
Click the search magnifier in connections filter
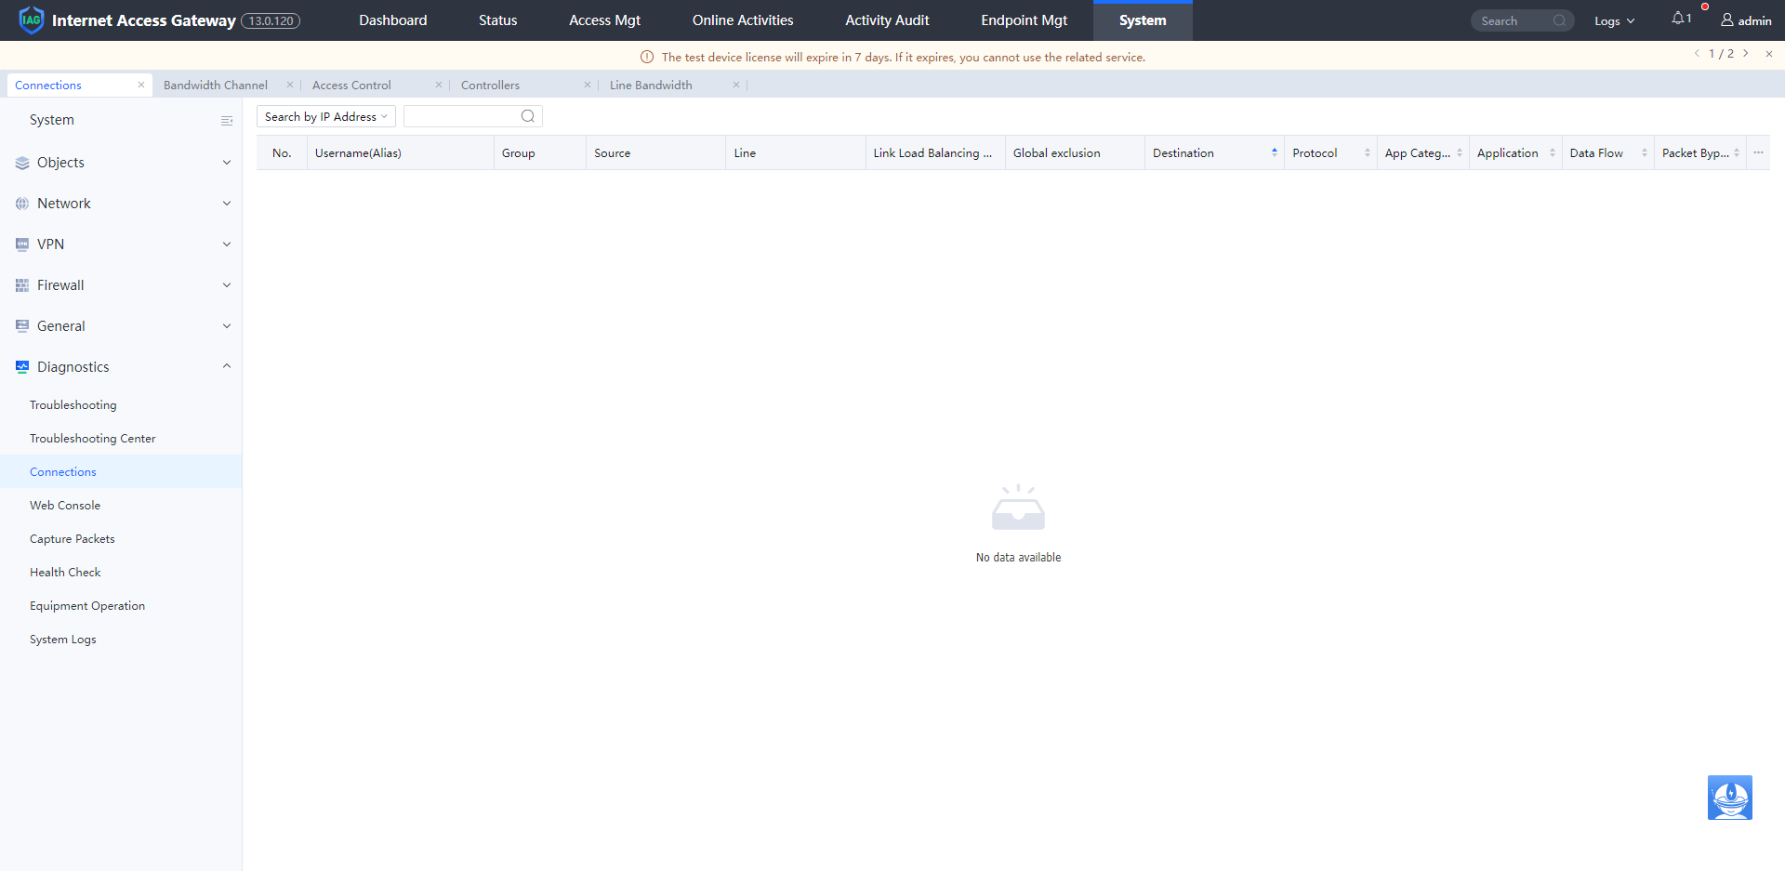click(x=528, y=116)
